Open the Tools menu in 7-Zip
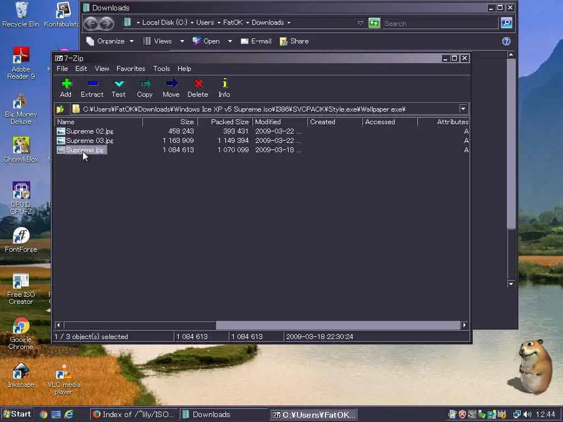The height and width of the screenshot is (422, 563). pos(162,69)
